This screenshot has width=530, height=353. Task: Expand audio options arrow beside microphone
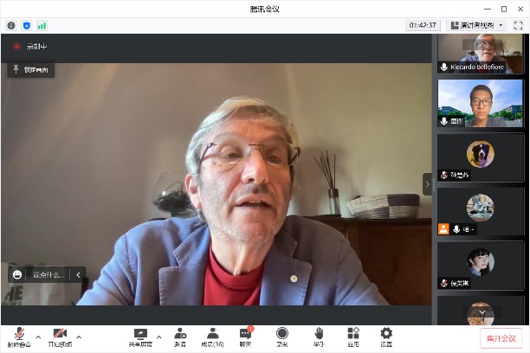(x=38, y=337)
